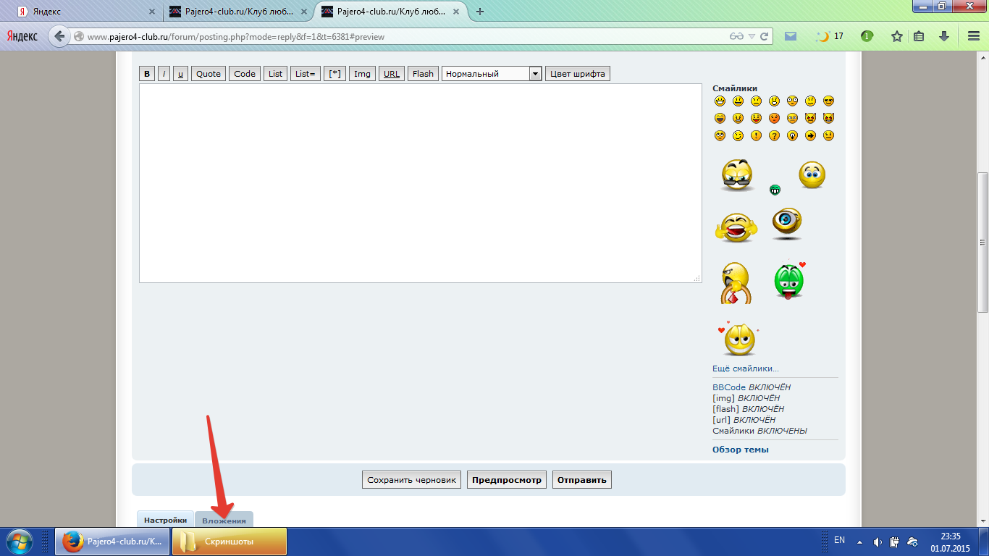Open the font size dropdown 'Нормальный'
This screenshot has height=556, width=989.
[x=492, y=74]
